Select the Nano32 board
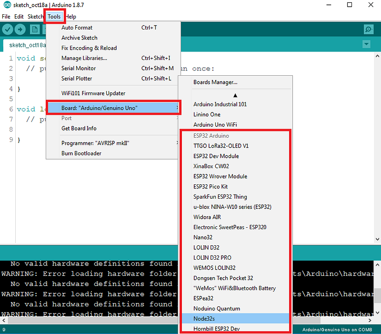 pos(235,237)
